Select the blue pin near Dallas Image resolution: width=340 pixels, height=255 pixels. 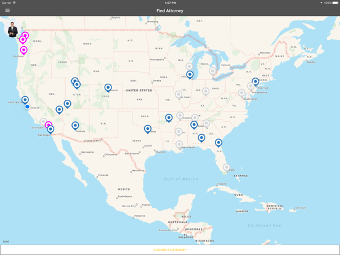pyautogui.click(x=148, y=129)
